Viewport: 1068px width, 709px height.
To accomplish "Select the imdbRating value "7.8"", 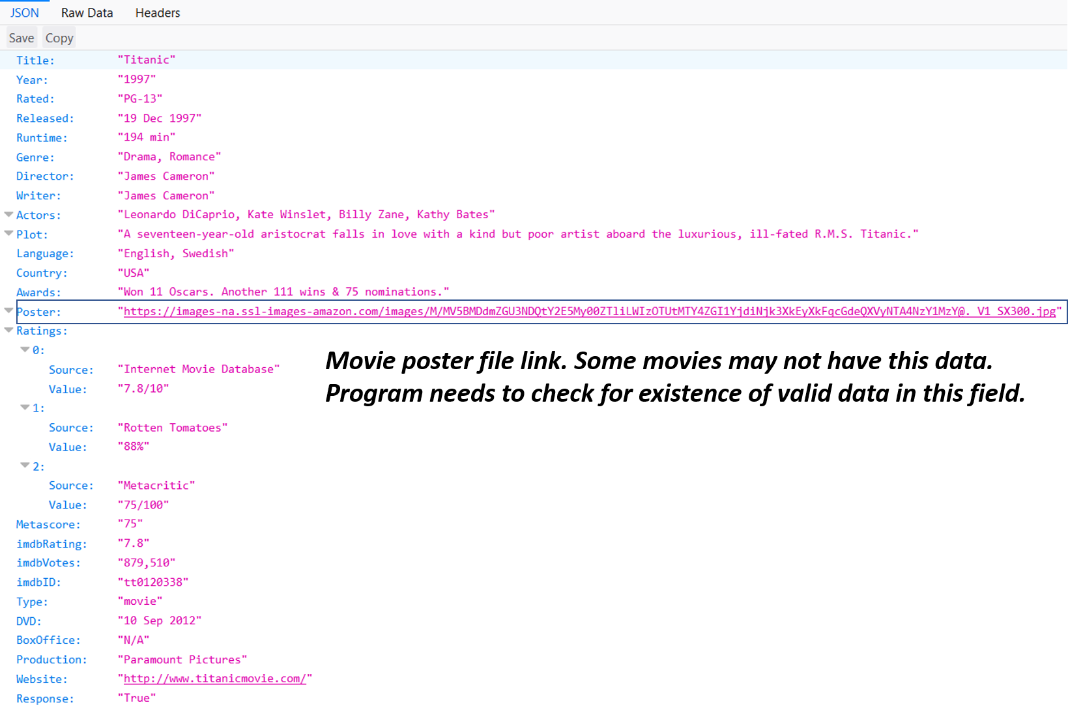I will click(134, 543).
